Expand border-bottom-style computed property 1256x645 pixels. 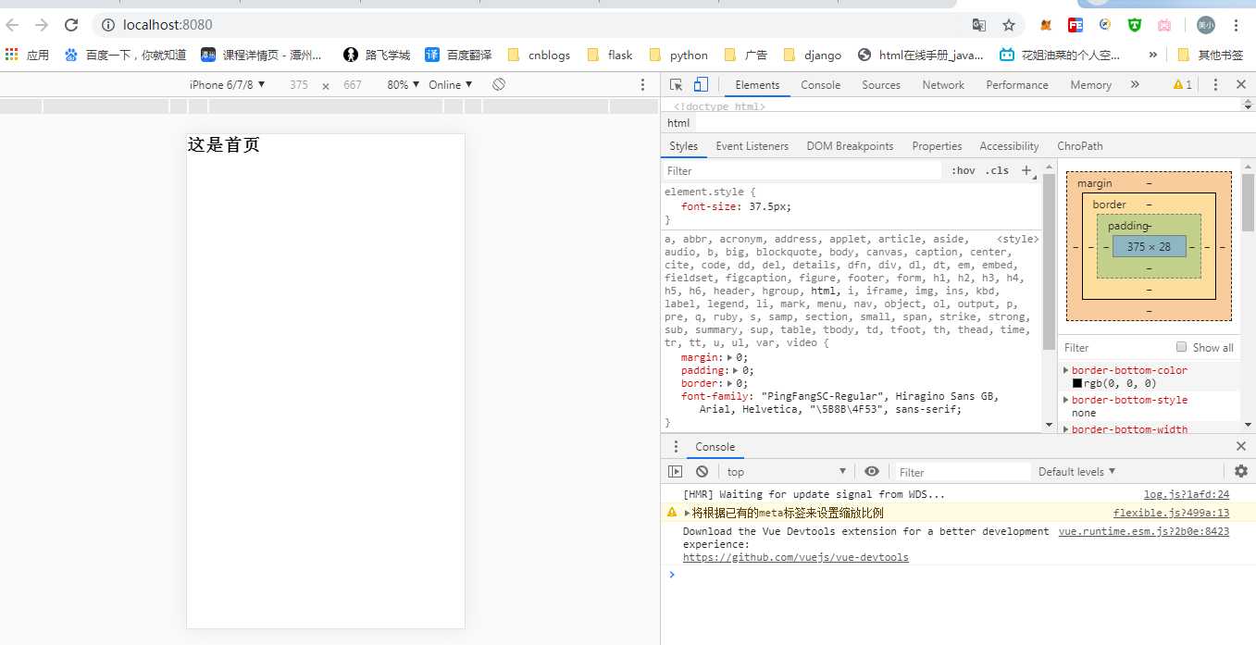coord(1065,400)
